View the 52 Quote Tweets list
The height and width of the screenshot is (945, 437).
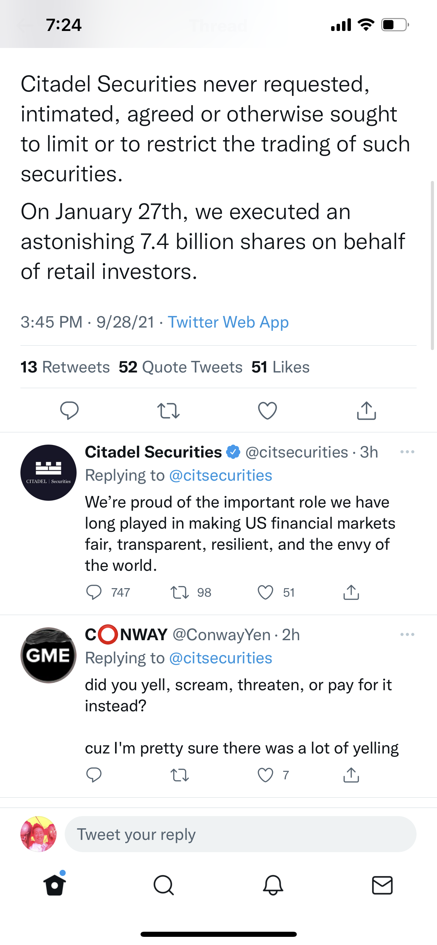point(180,367)
